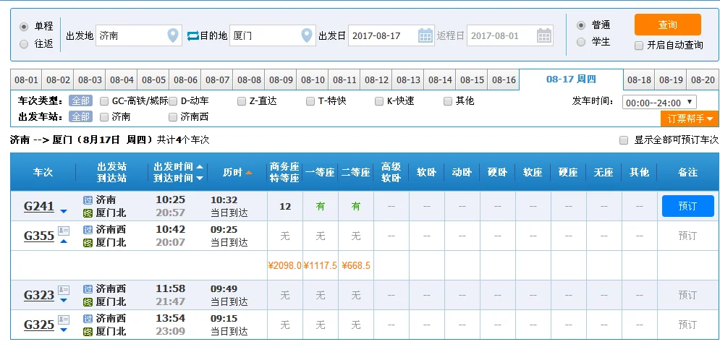The width and height of the screenshot is (720, 347).
Task: Click the blue 预订 button for G241
Action: click(x=688, y=206)
